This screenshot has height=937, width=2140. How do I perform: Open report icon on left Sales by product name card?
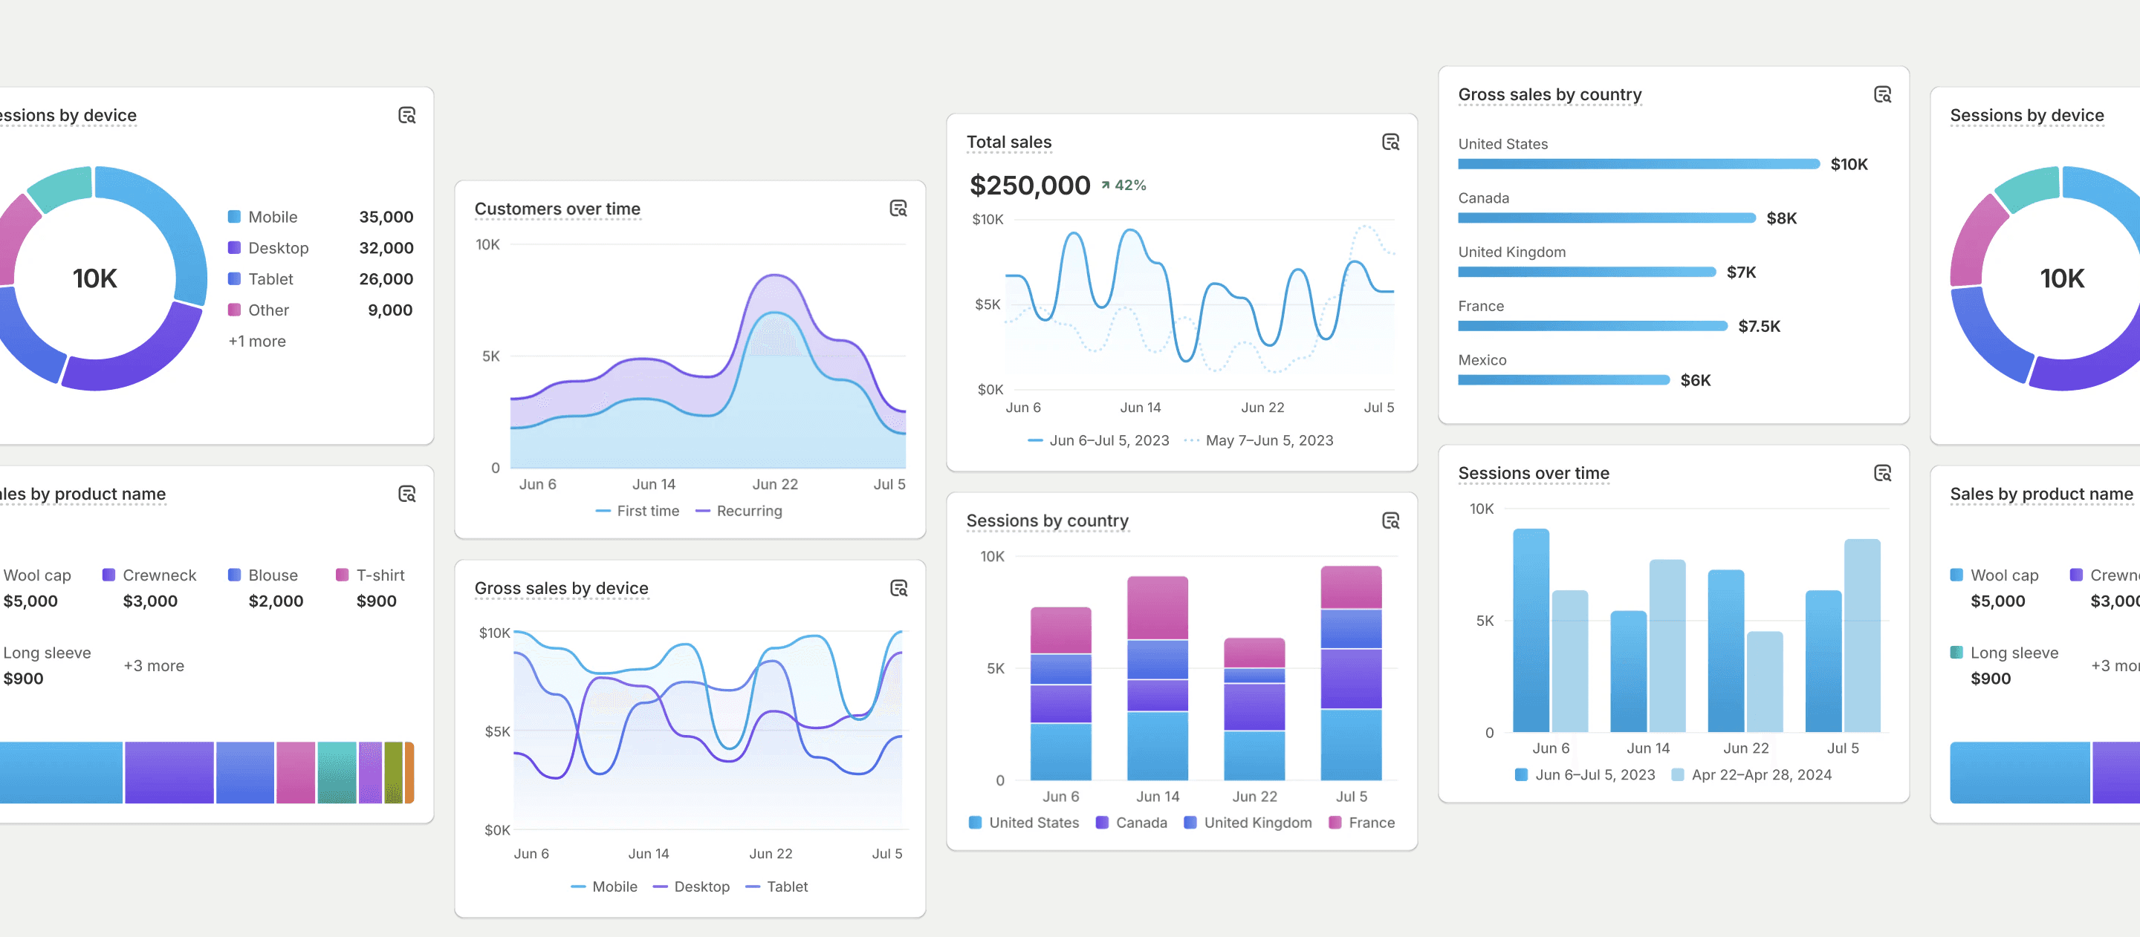406,494
